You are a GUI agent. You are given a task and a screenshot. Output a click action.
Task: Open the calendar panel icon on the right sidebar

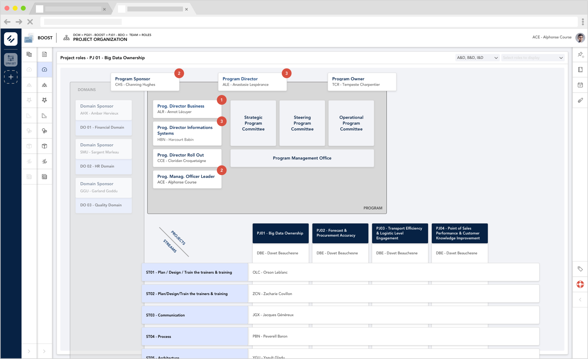(580, 85)
